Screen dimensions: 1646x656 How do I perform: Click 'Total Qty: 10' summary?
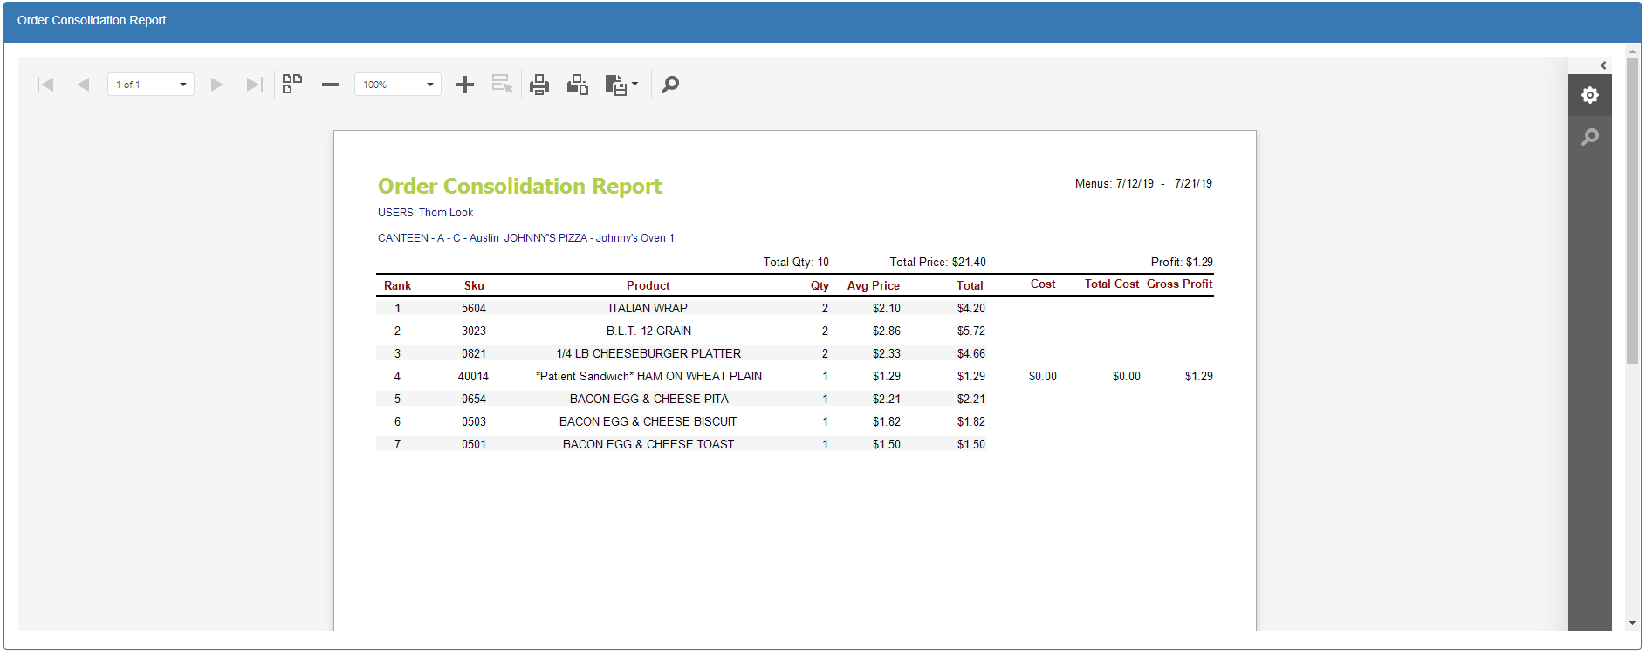pyautogui.click(x=796, y=263)
